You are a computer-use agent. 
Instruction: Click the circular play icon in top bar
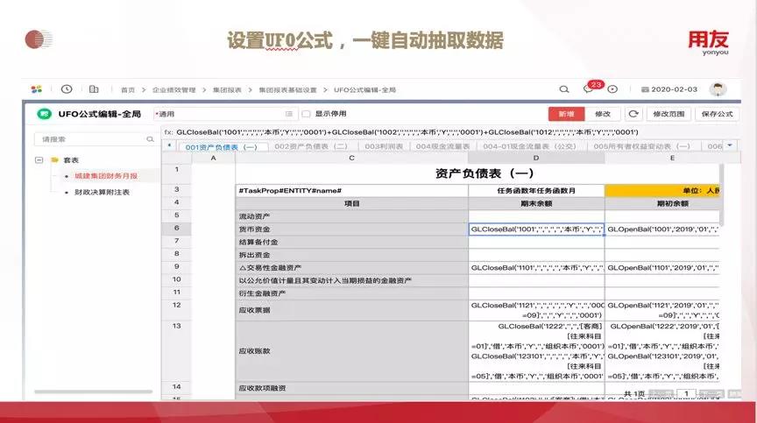pyautogui.click(x=612, y=89)
